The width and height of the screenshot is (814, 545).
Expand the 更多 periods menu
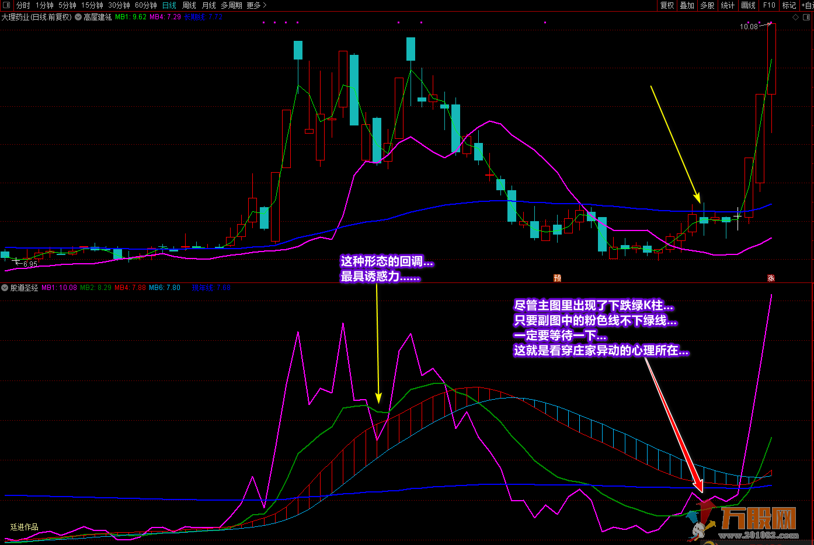(256, 5)
